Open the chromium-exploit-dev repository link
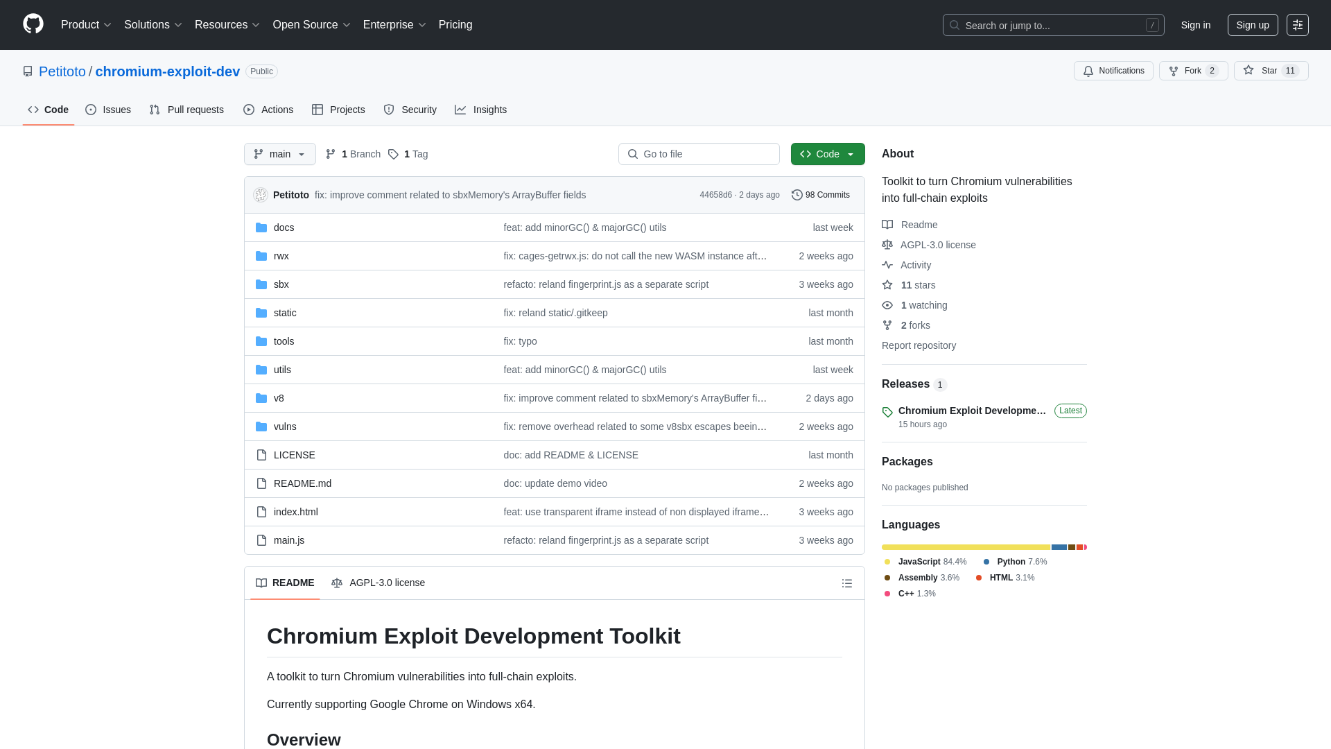 pyautogui.click(x=167, y=71)
